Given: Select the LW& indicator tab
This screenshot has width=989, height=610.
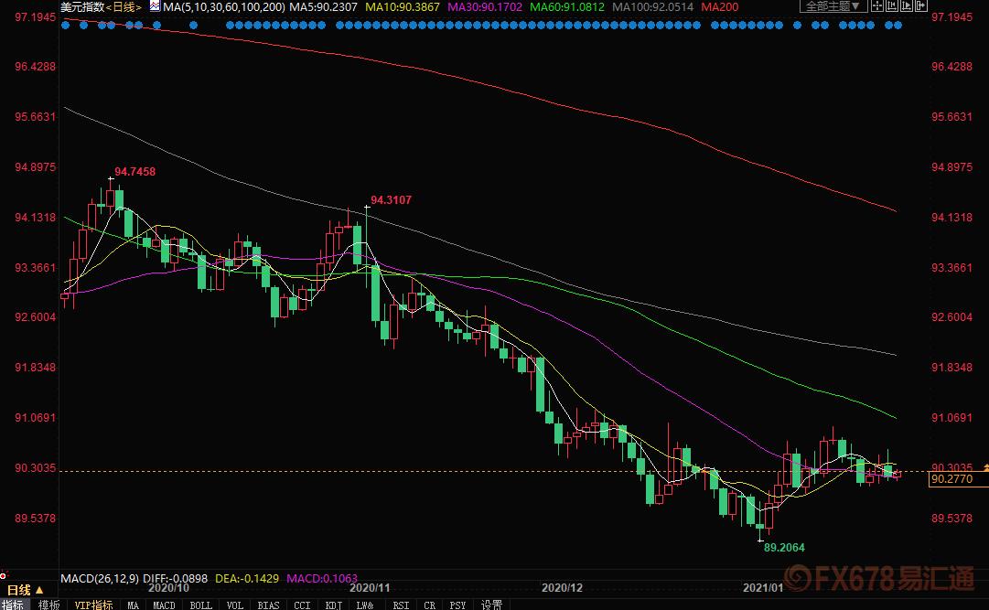Looking at the screenshot, I should click(365, 605).
